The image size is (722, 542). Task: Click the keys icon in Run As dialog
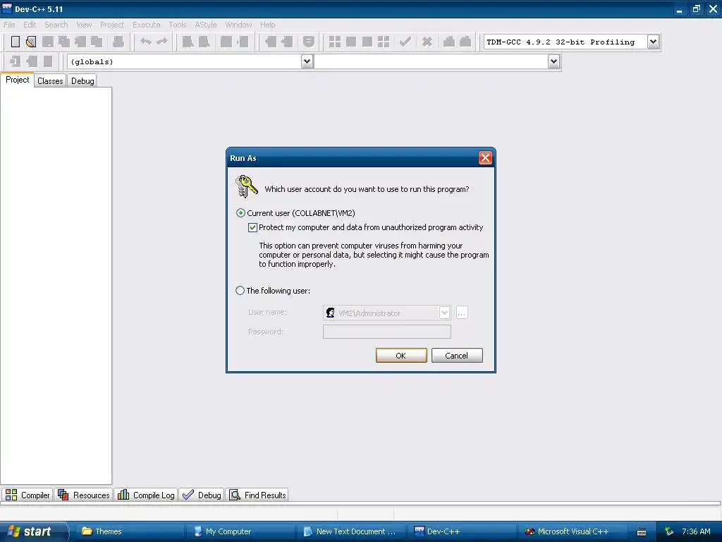tap(246, 186)
